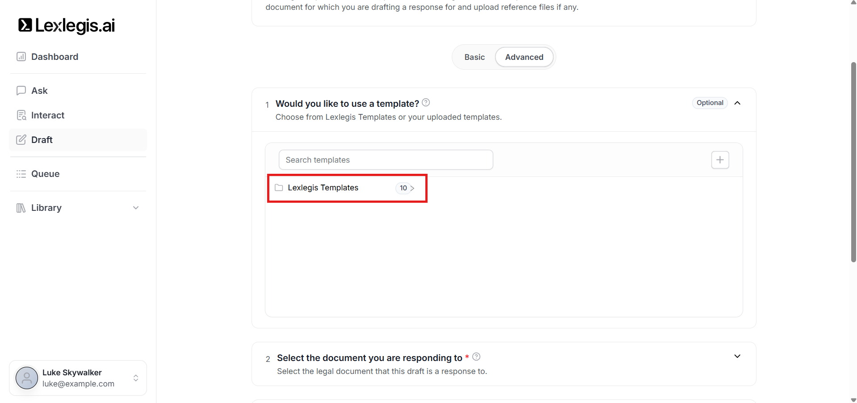Click the Draft pencil icon
This screenshot has height=403, width=857.
click(x=21, y=140)
